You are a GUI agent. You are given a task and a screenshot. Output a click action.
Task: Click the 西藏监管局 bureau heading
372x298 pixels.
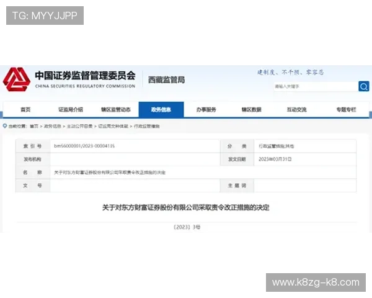166,80
